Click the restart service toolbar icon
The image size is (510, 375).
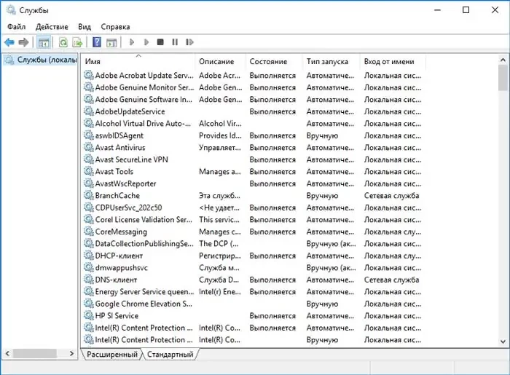189,42
